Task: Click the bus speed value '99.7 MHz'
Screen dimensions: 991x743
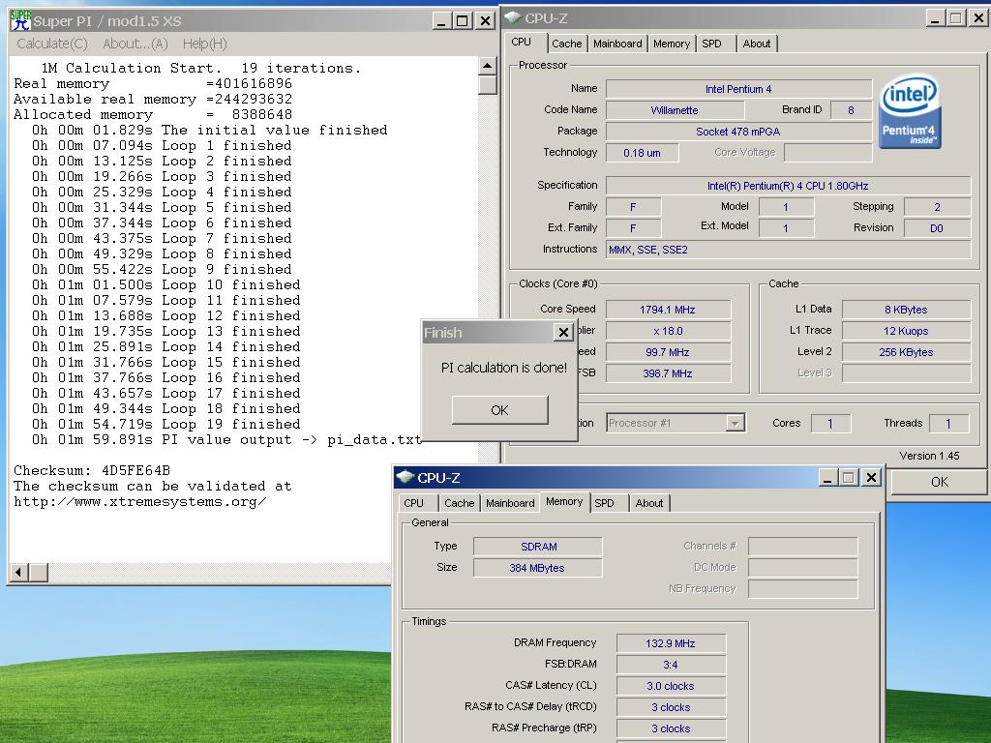Action: pos(668,352)
